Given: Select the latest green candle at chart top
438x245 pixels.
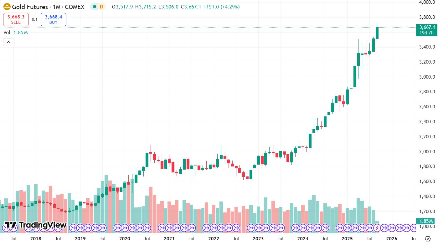Looking at the screenshot, I should click(377, 33).
